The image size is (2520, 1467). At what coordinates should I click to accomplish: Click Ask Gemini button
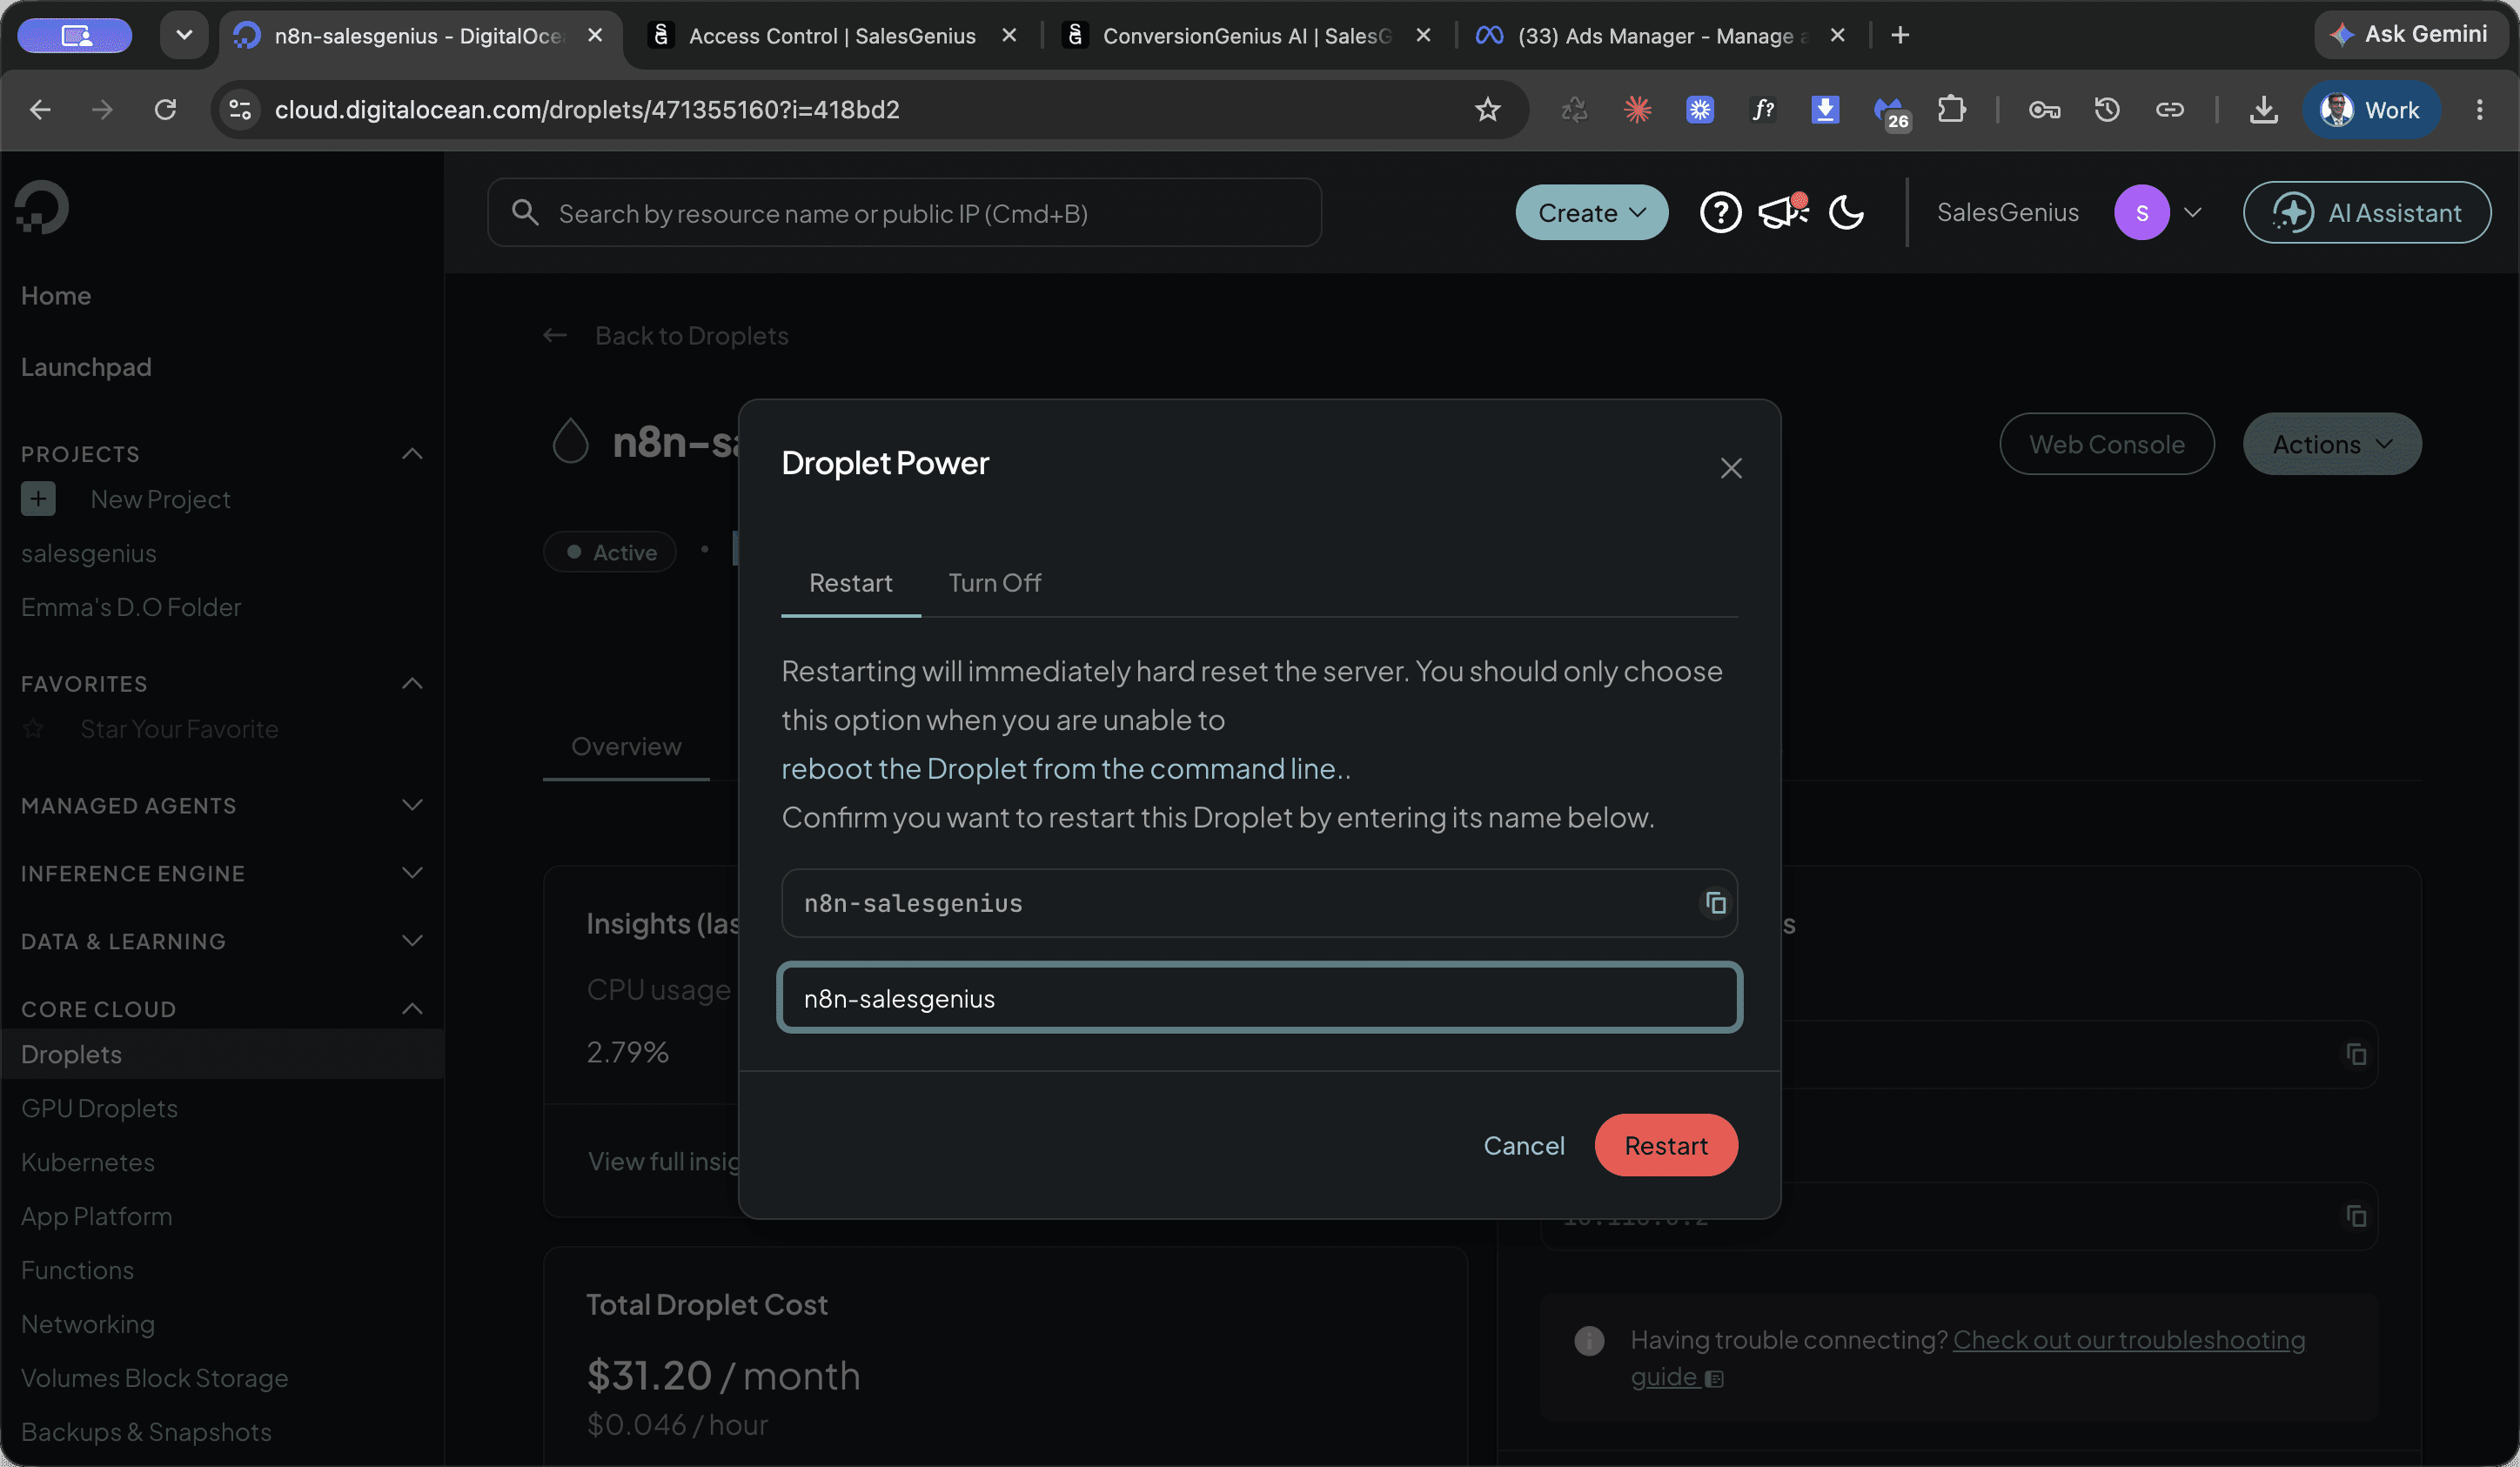2410,34
